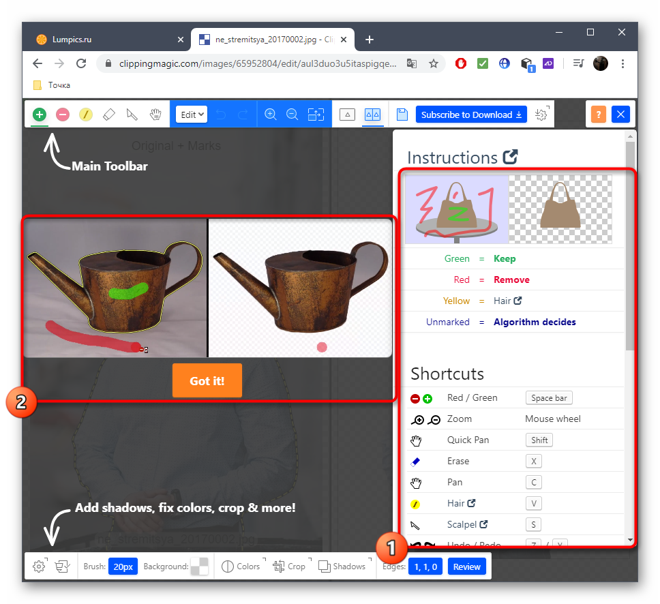
Task: Click the Zoom out magnifier
Action: 292,115
